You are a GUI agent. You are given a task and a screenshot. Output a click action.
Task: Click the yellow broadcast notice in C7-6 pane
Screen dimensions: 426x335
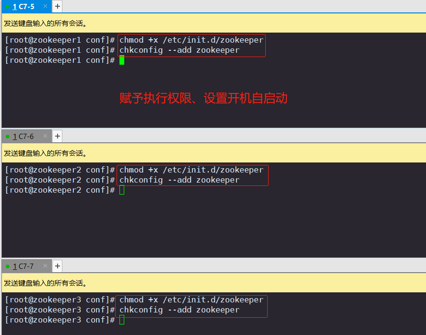214,153
